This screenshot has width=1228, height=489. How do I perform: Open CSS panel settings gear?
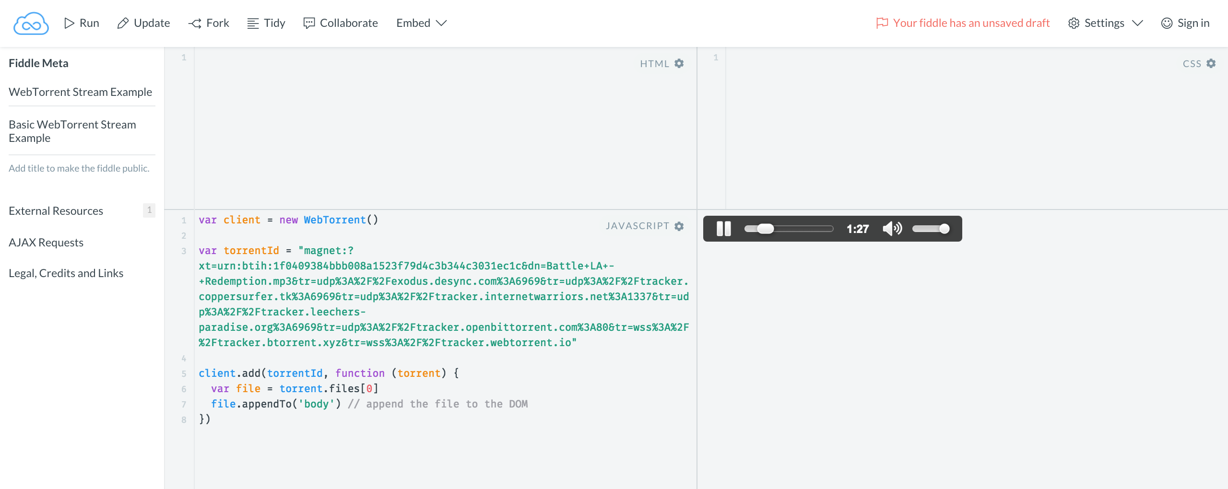(x=1211, y=63)
